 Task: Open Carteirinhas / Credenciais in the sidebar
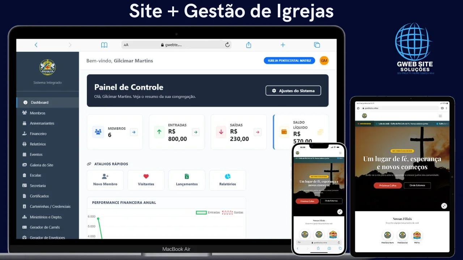[x=48, y=207]
